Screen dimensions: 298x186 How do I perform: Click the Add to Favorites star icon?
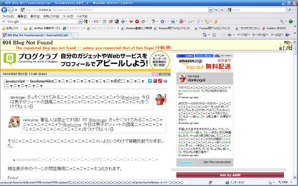click(25, 29)
